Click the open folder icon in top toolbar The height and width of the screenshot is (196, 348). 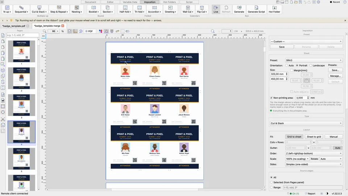pos(296,2)
